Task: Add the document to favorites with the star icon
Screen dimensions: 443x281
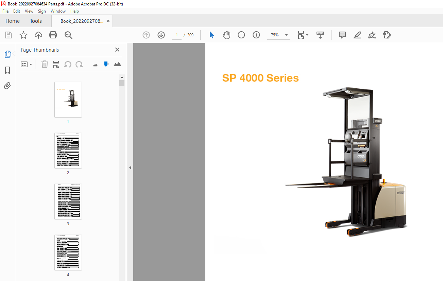Action: click(23, 35)
